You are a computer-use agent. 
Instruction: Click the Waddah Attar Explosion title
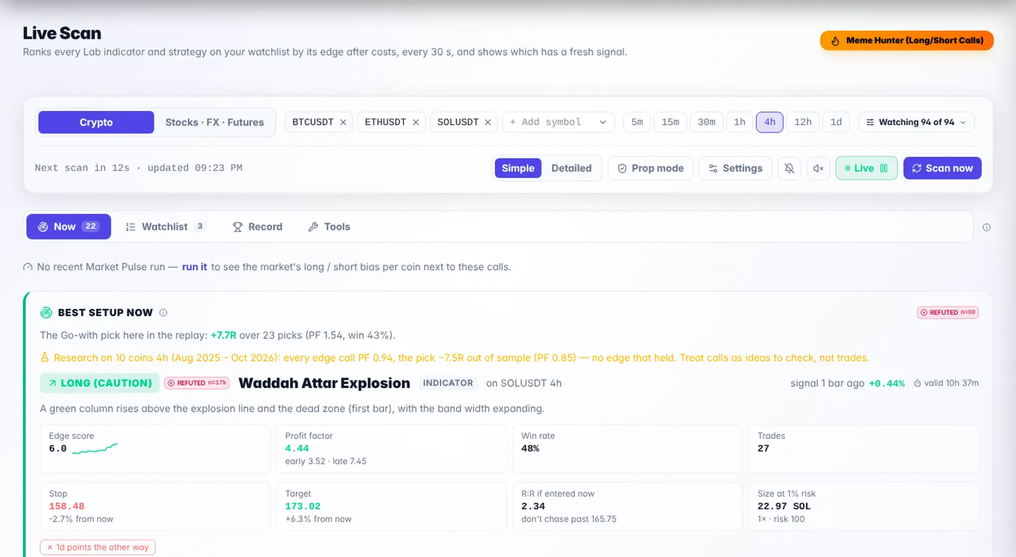324,383
